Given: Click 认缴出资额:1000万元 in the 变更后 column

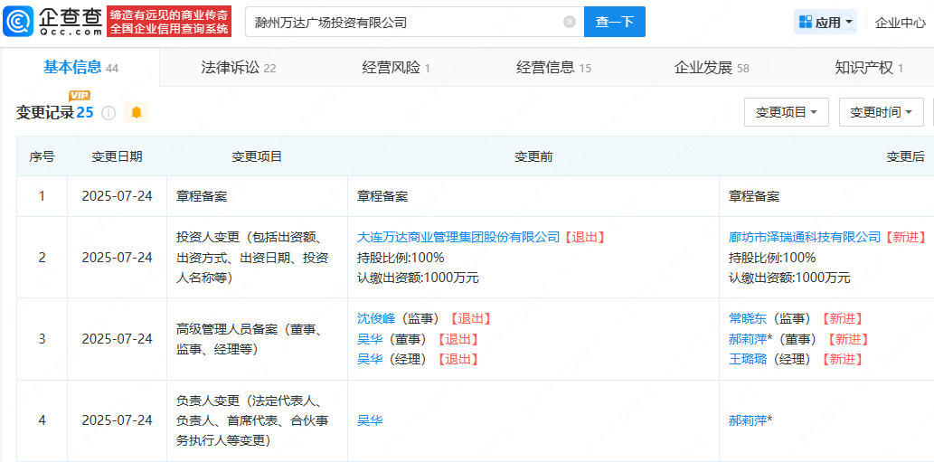Looking at the screenshot, I should [790, 278].
